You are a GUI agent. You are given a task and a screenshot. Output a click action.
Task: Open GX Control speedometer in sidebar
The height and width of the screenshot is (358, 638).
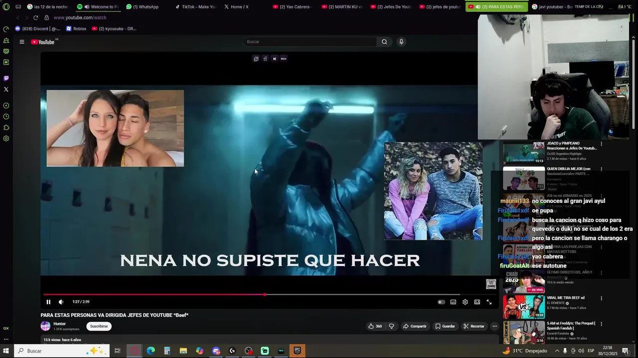pos(6,29)
